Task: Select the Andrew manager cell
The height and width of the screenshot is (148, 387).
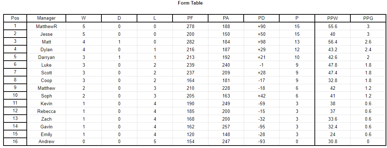Action: (46, 142)
